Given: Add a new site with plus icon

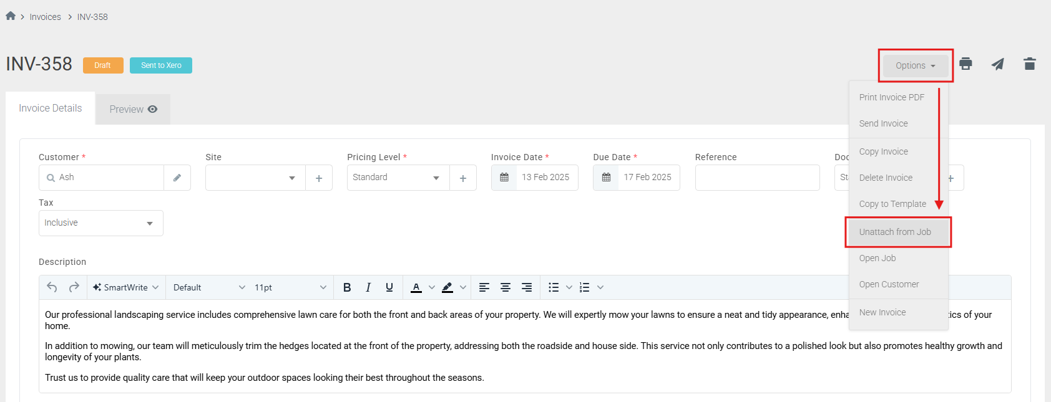Looking at the screenshot, I should 319,178.
